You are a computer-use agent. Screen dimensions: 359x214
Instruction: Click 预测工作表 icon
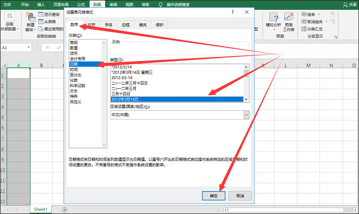click(288, 17)
